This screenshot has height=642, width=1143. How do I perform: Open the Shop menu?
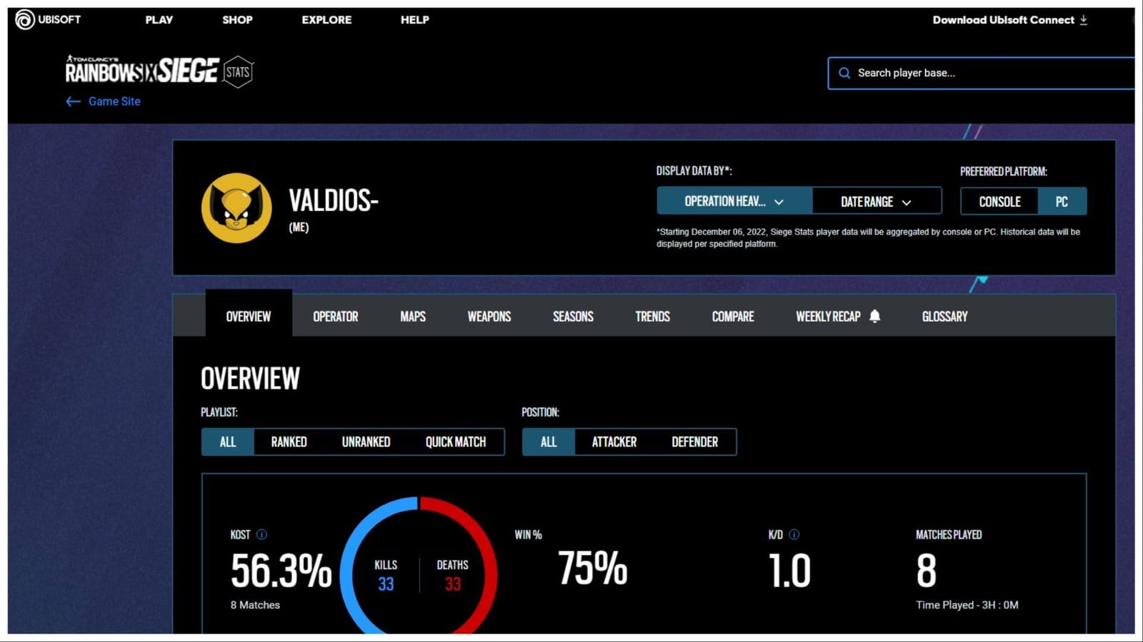(236, 20)
